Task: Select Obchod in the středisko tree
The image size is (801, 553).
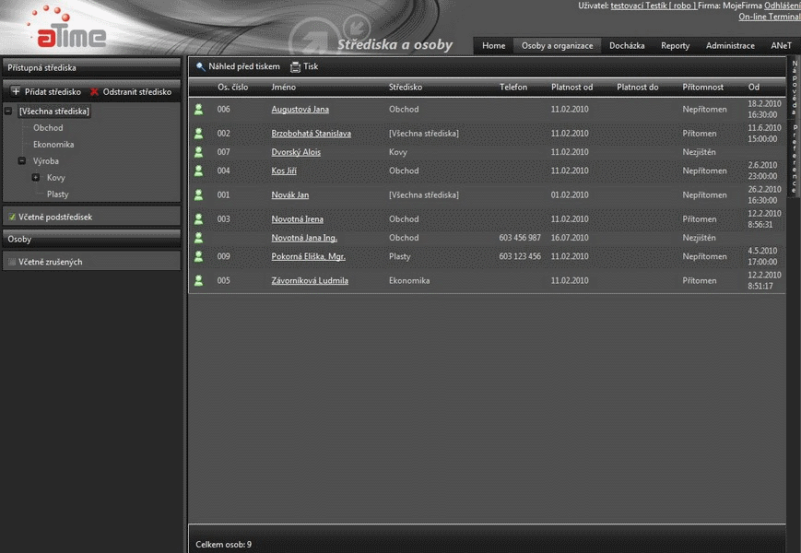Action: (x=48, y=128)
